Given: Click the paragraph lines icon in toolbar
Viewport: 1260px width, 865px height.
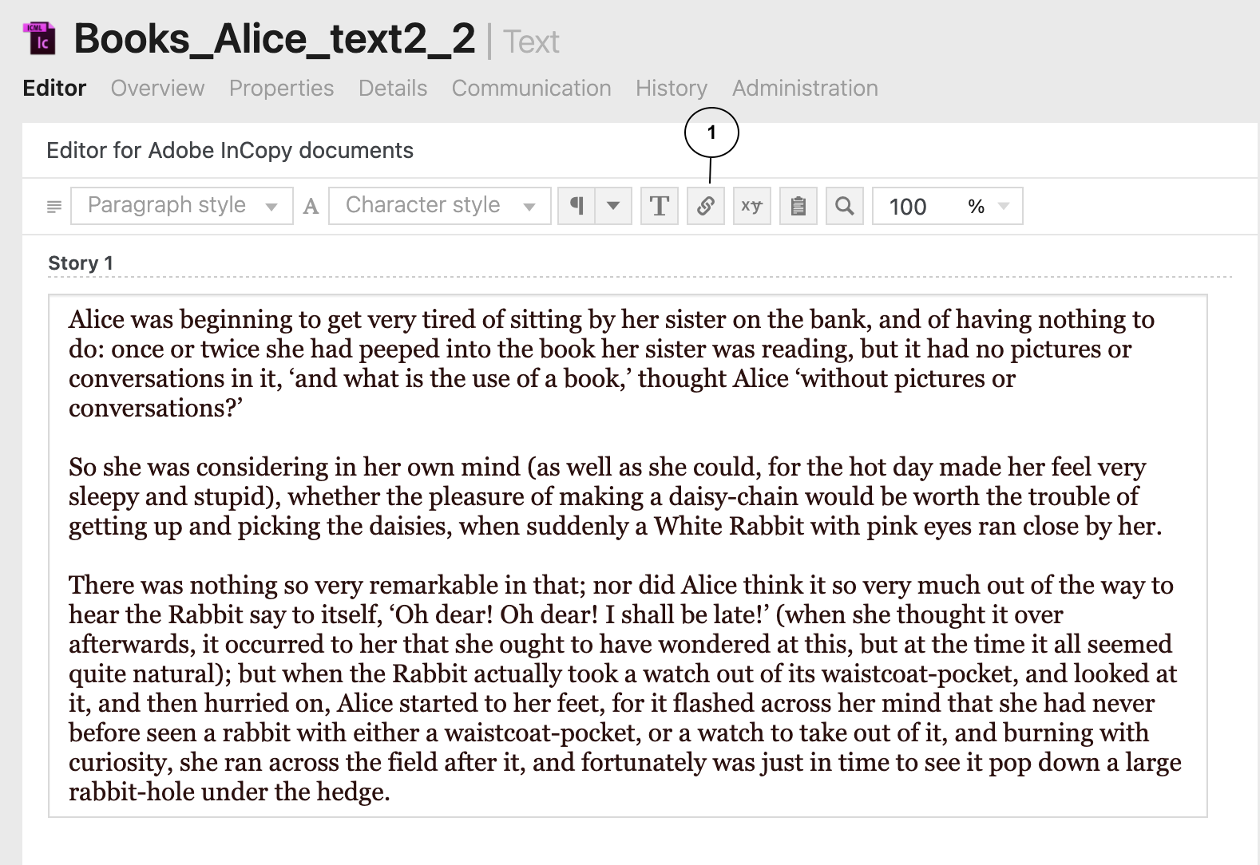Looking at the screenshot, I should [54, 207].
